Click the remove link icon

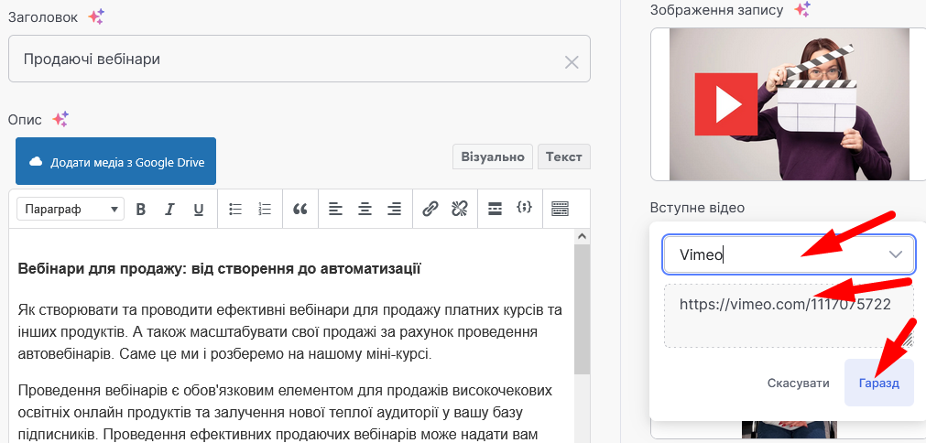click(x=460, y=209)
